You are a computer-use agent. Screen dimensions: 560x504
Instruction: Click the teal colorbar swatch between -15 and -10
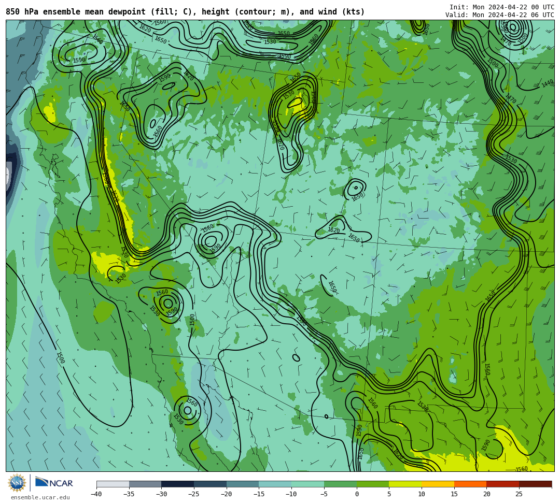pyautogui.click(x=275, y=484)
